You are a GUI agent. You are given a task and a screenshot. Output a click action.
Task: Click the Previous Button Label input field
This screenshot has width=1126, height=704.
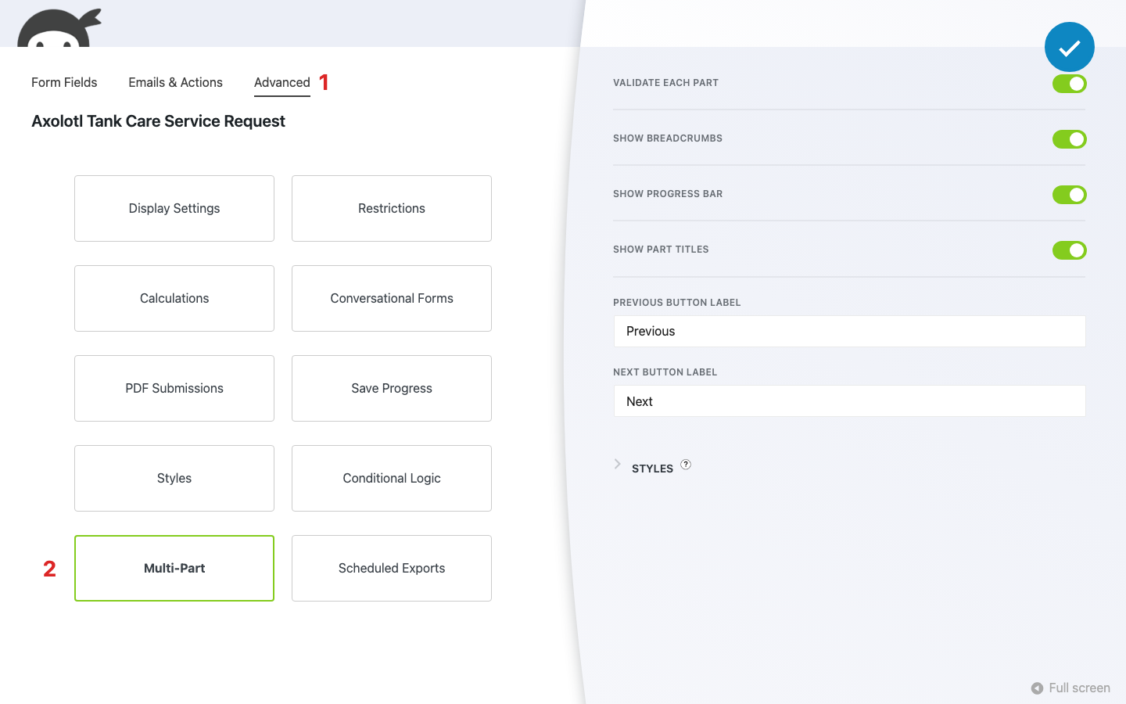pyautogui.click(x=849, y=332)
